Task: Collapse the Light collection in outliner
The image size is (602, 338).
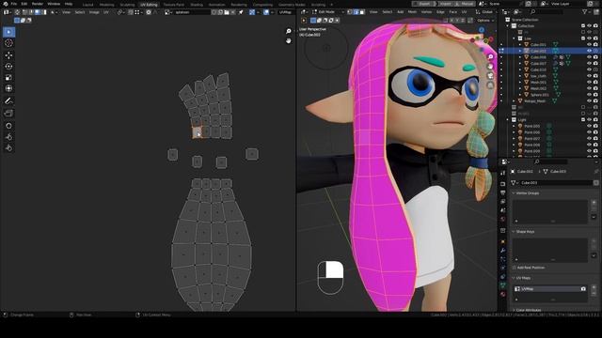Action: (508, 120)
